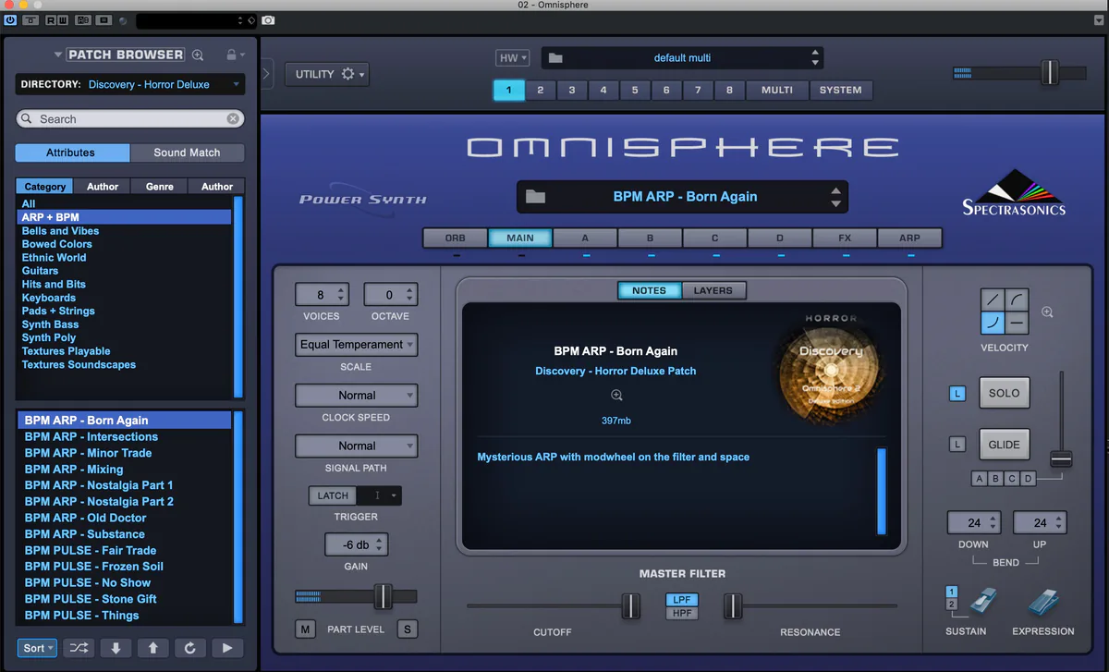1109x672 pixels.
Task: Adjust the Master Filter Cutoff slider
Action: pos(630,606)
